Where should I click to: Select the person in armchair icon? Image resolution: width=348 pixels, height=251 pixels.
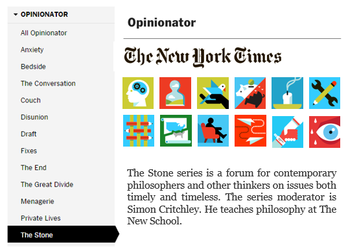(x=213, y=130)
